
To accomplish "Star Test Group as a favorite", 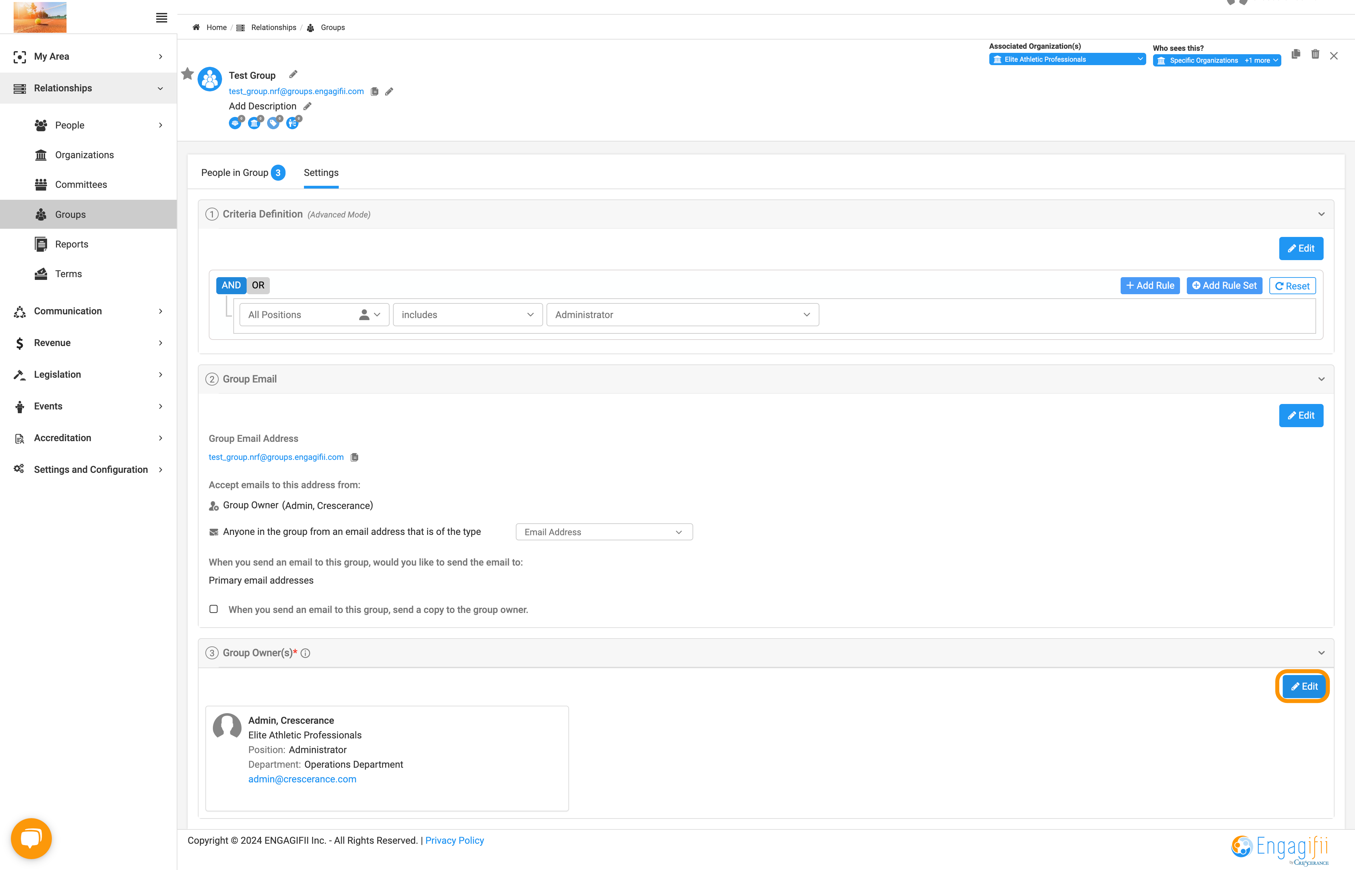I will pos(187,74).
